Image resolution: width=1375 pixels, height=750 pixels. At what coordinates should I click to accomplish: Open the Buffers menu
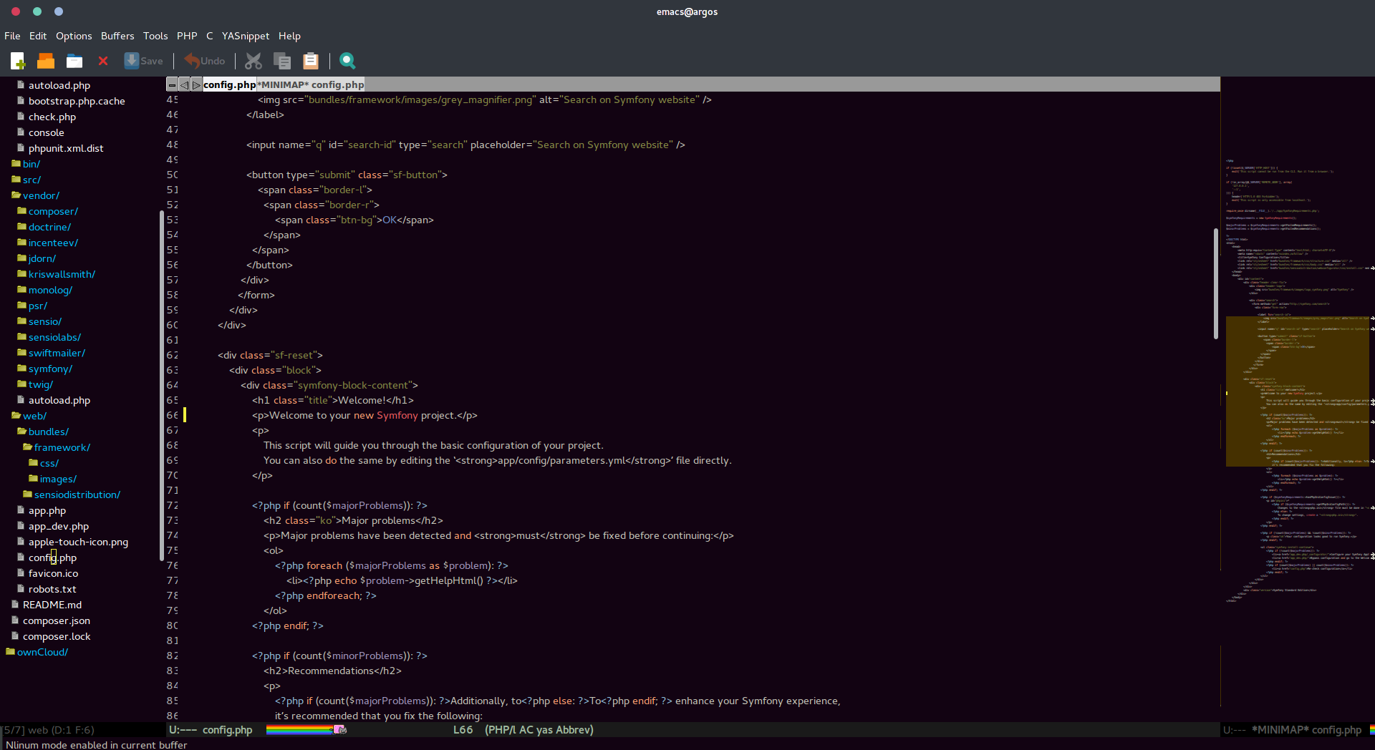tap(117, 36)
